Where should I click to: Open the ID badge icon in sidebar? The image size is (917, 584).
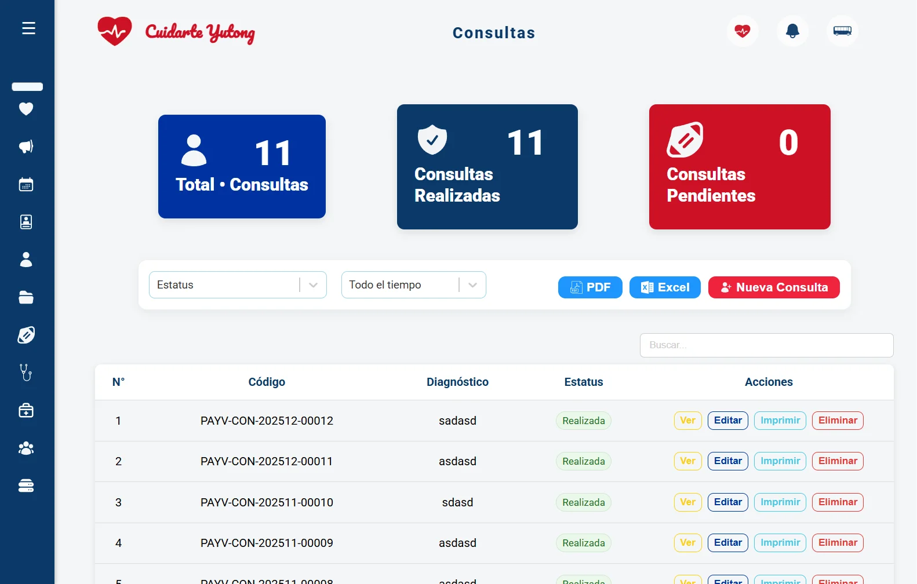click(26, 222)
